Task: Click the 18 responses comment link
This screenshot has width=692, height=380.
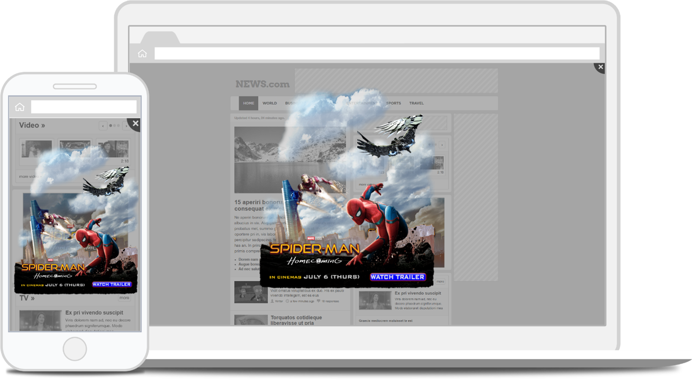Action: point(328,301)
